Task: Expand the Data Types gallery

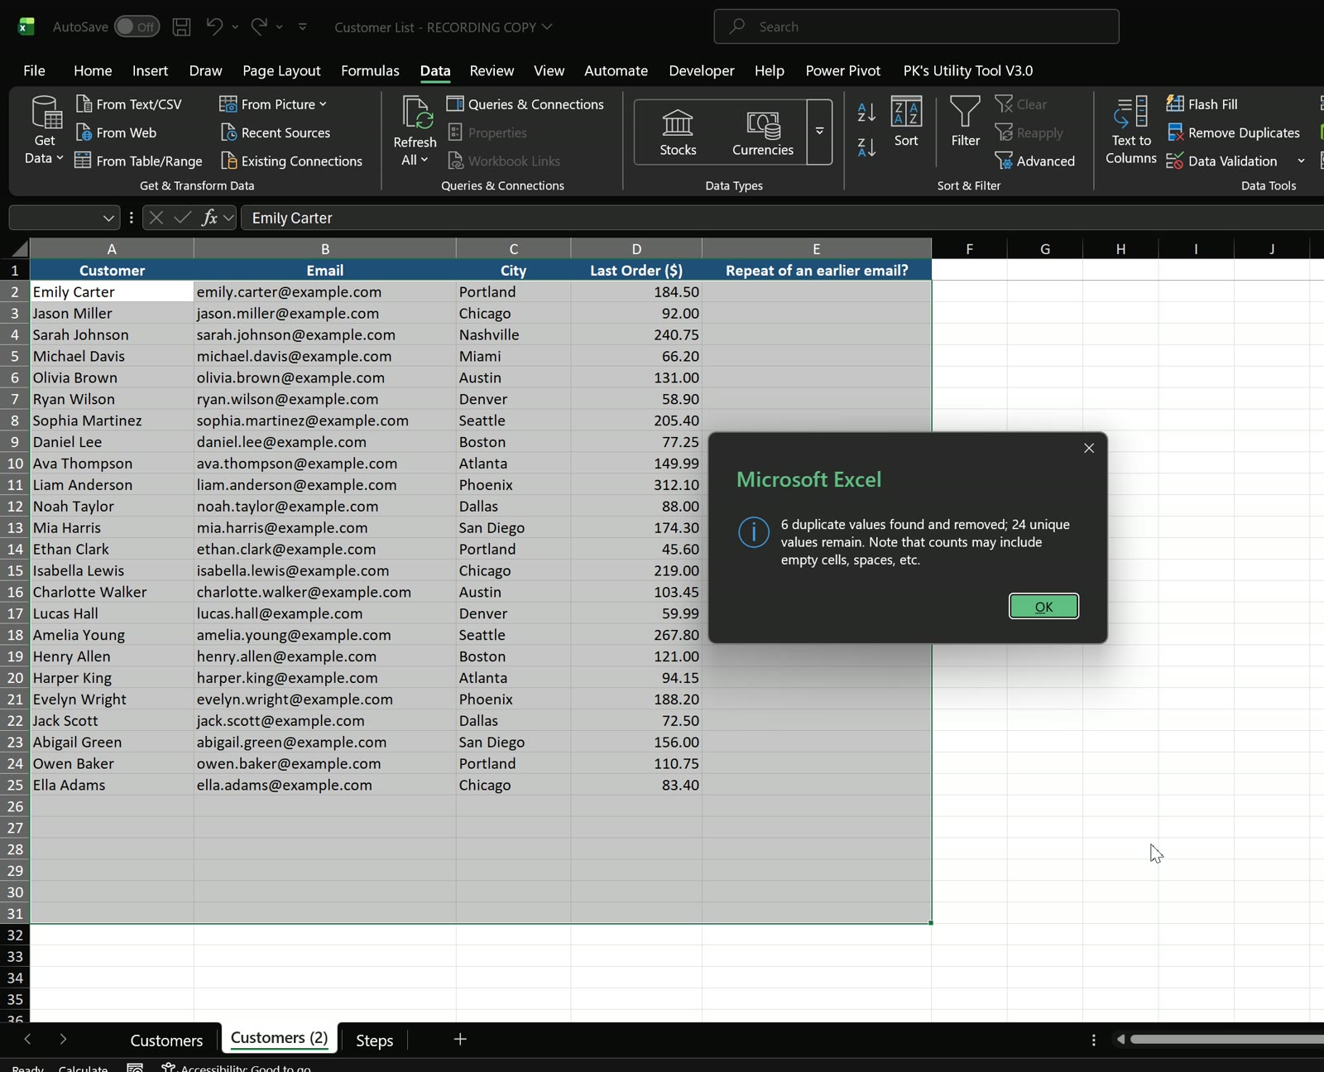Action: pos(819,132)
